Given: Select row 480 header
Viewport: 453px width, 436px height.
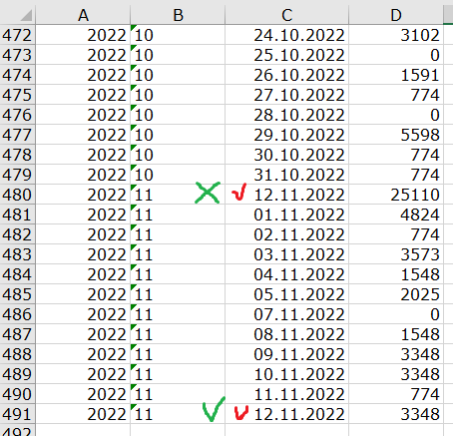Looking at the screenshot, I should coord(17,195).
